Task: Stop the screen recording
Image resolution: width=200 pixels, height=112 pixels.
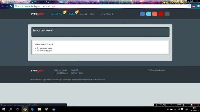Action: (x=198, y=105)
